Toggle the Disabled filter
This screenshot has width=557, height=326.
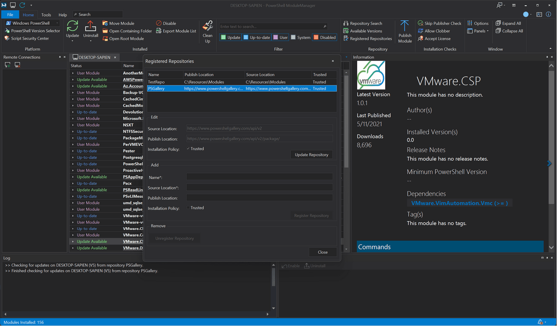pyautogui.click(x=325, y=37)
